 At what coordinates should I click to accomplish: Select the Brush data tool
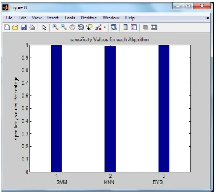pyautogui.click(x=98, y=27)
